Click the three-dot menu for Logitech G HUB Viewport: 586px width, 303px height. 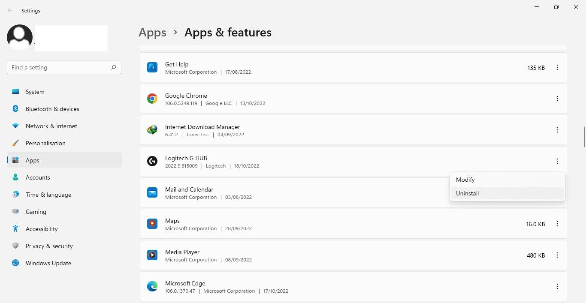coord(557,161)
